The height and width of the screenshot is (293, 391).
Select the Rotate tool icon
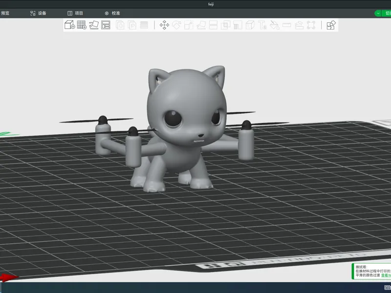click(176, 25)
